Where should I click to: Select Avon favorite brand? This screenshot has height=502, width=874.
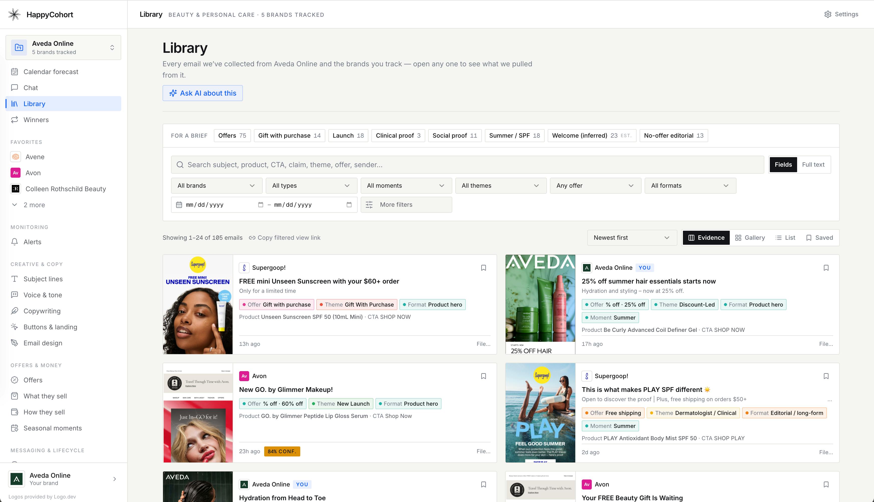pyautogui.click(x=64, y=173)
